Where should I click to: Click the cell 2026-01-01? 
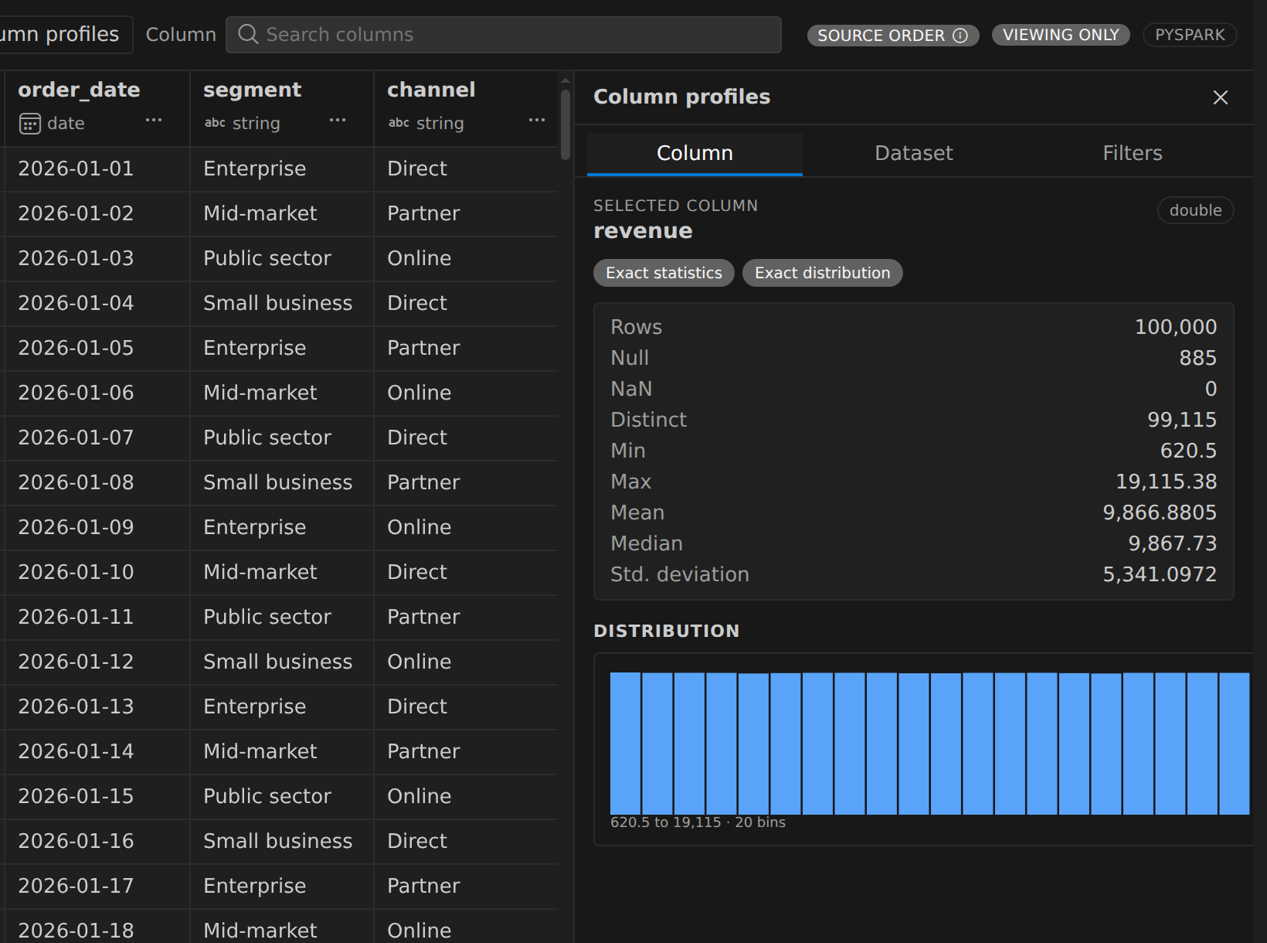97,169
